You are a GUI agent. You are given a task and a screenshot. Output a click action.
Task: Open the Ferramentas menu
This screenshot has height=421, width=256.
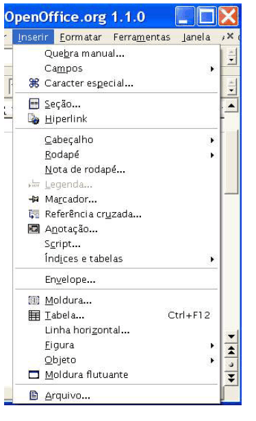tap(142, 37)
